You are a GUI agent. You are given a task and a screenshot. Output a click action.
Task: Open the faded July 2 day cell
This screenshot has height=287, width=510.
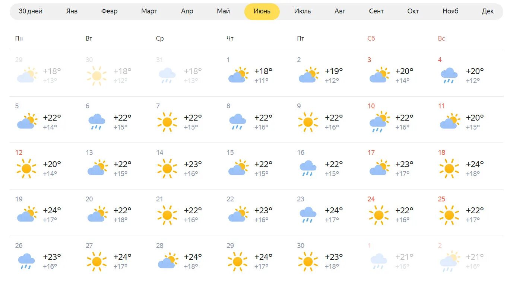(x=468, y=259)
